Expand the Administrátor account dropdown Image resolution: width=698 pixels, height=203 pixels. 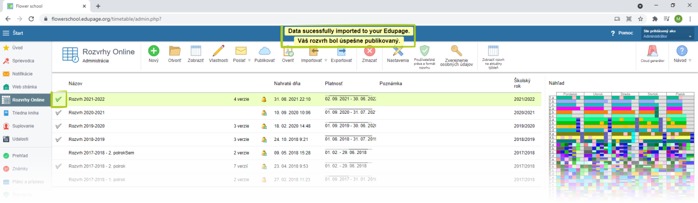click(x=667, y=34)
